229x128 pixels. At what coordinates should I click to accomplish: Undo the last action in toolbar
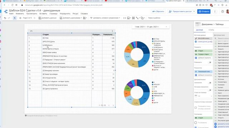pyautogui.click(x=5, y=18)
